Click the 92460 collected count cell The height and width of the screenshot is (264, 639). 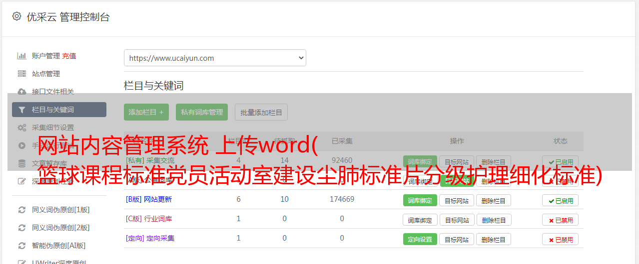coord(342,160)
